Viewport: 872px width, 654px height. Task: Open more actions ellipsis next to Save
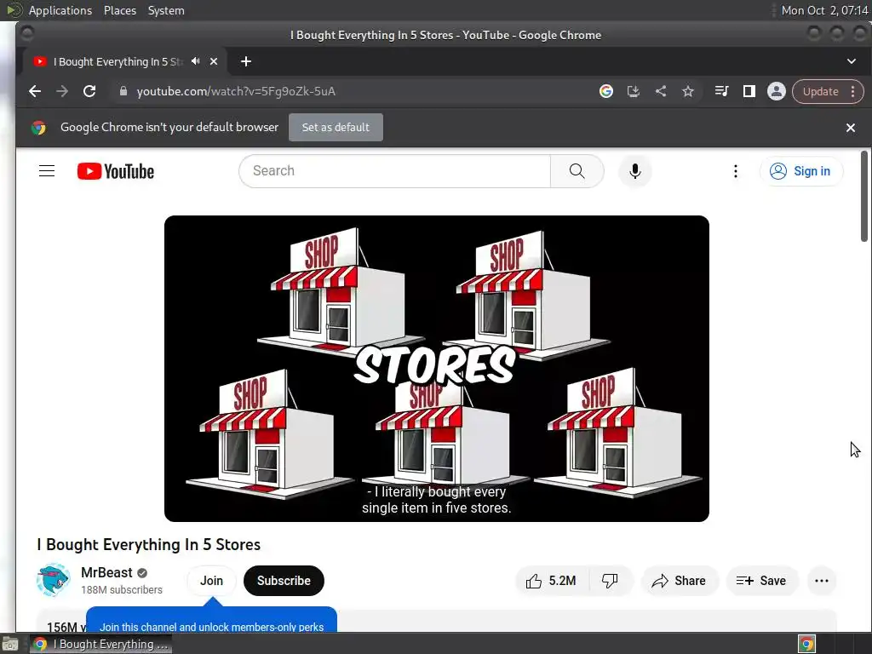(822, 581)
